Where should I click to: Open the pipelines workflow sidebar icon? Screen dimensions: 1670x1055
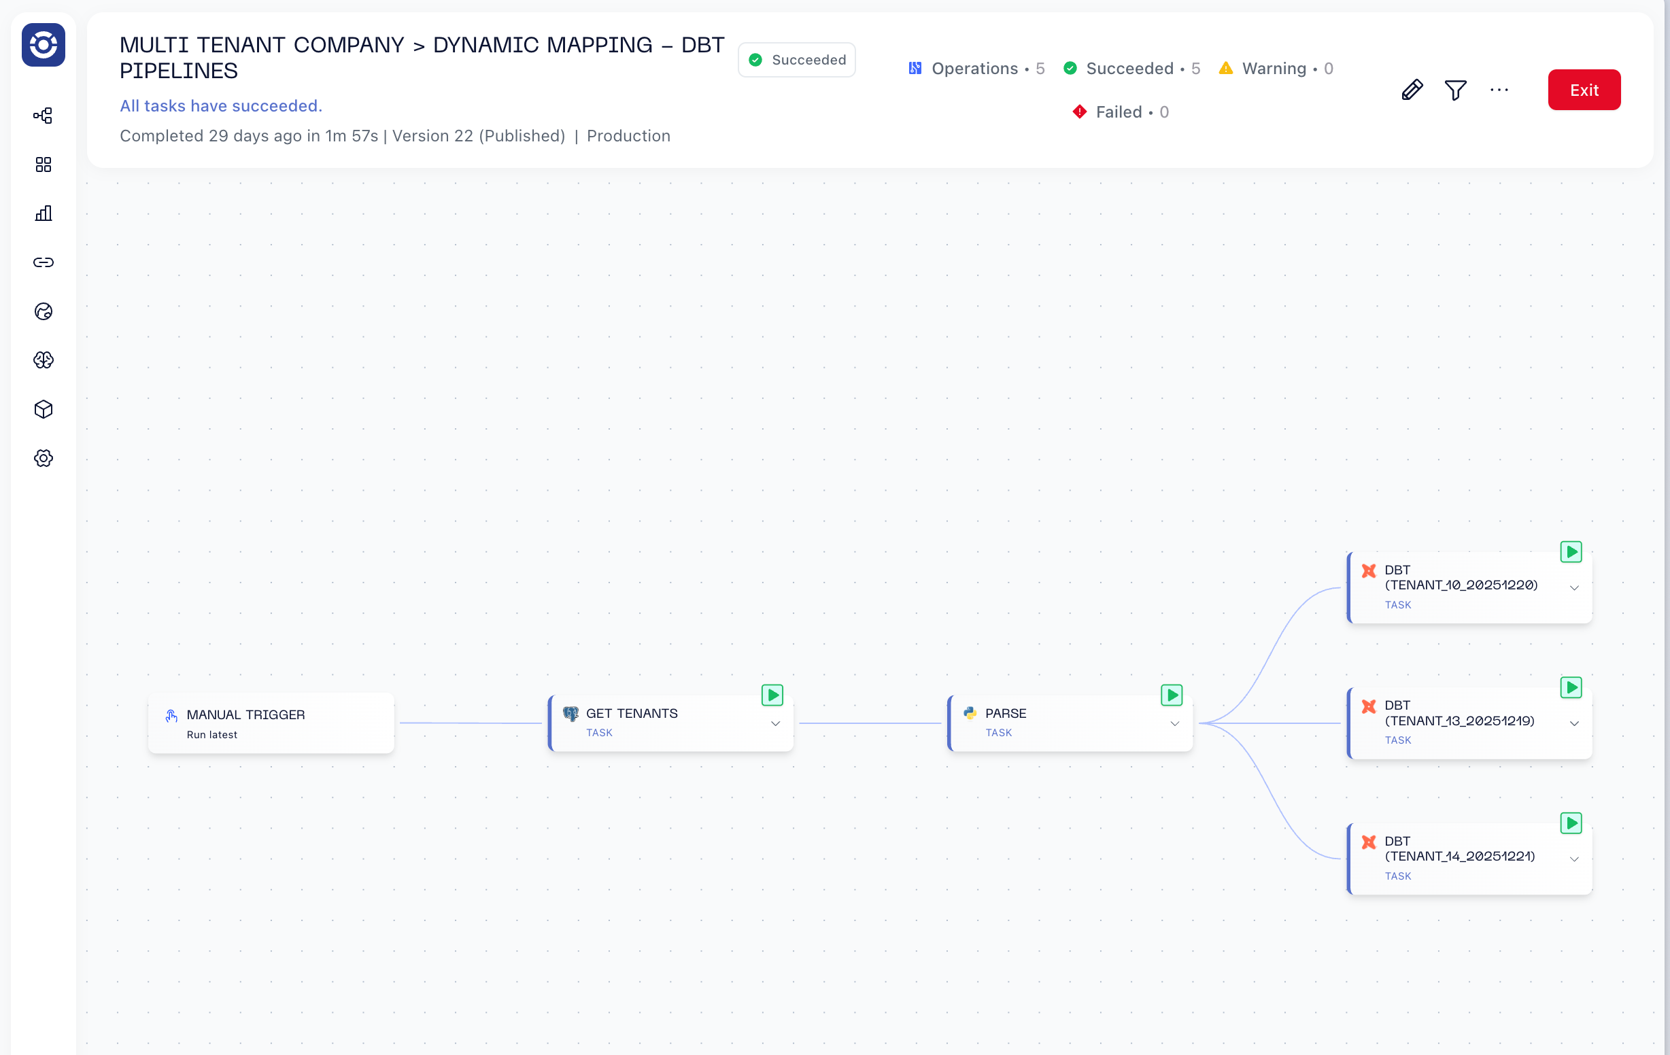click(43, 116)
